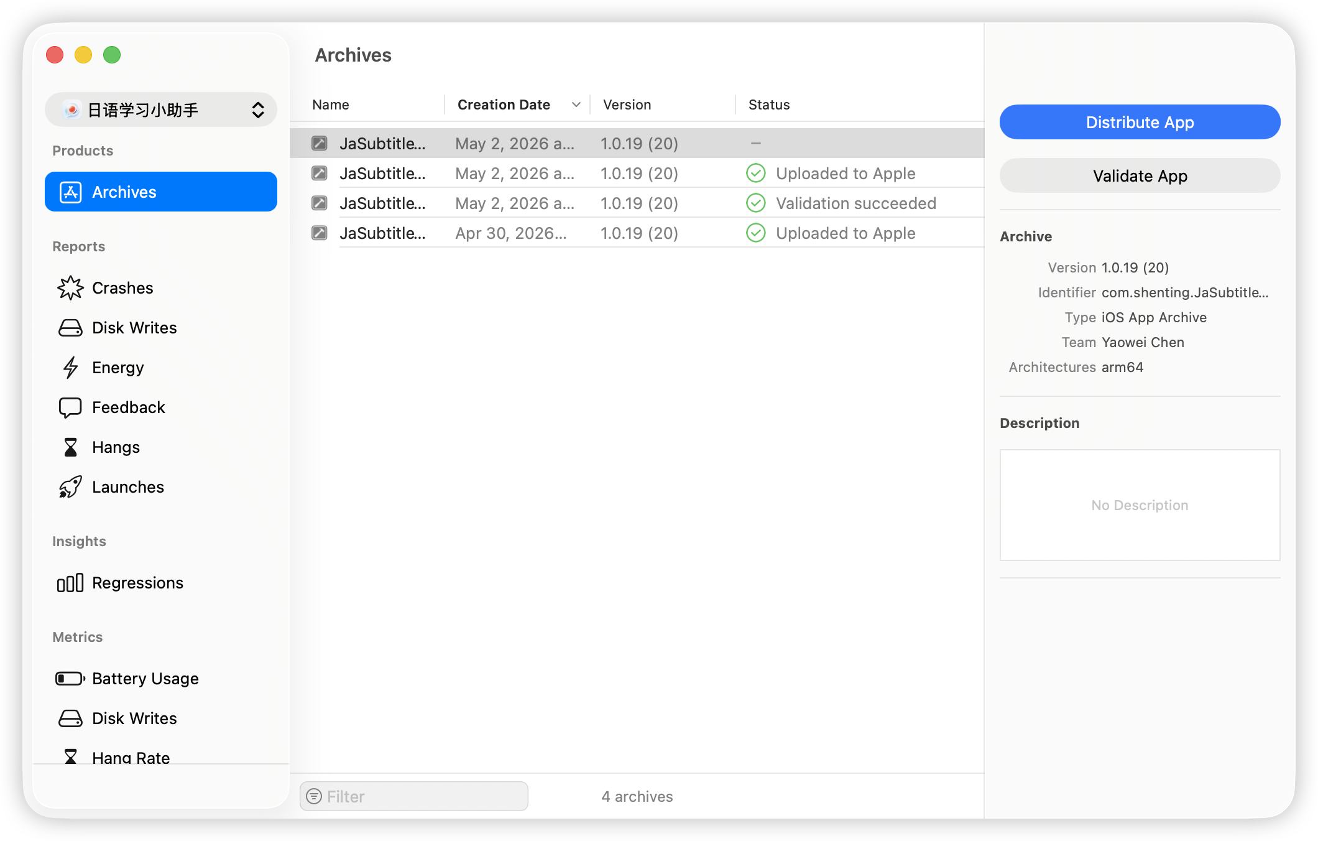This screenshot has height=841, width=1318.
Task: Click the Feedback speech bubble icon
Action: (x=70, y=407)
